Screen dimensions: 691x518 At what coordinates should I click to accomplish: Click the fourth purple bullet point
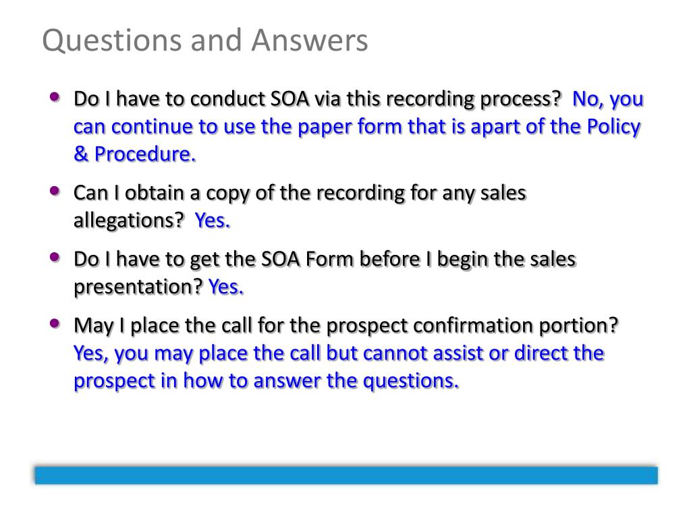pos(55,324)
